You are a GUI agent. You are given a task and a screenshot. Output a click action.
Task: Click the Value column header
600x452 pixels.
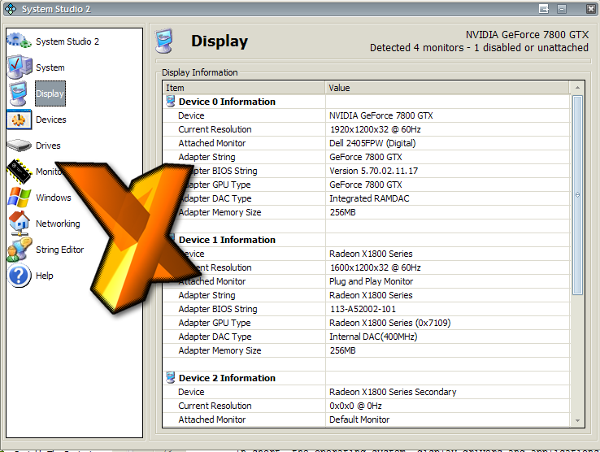pos(447,88)
